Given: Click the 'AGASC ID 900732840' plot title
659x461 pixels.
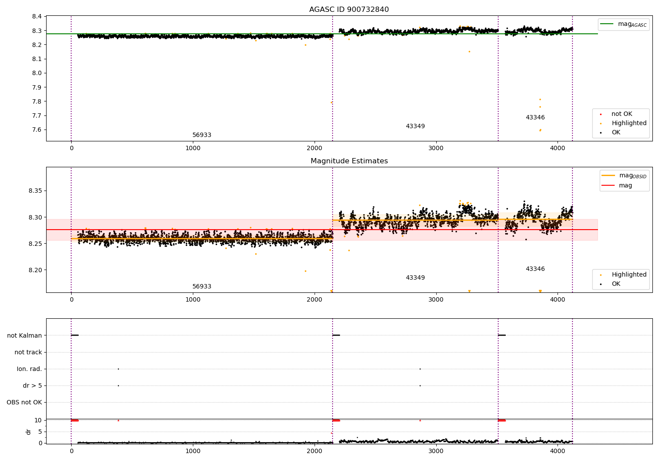Looking at the screenshot, I should click(x=349, y=9).
